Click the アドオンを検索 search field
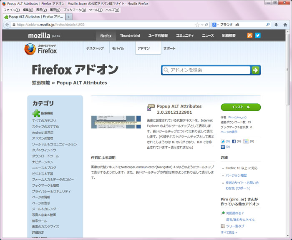 (x=206, y=70)
